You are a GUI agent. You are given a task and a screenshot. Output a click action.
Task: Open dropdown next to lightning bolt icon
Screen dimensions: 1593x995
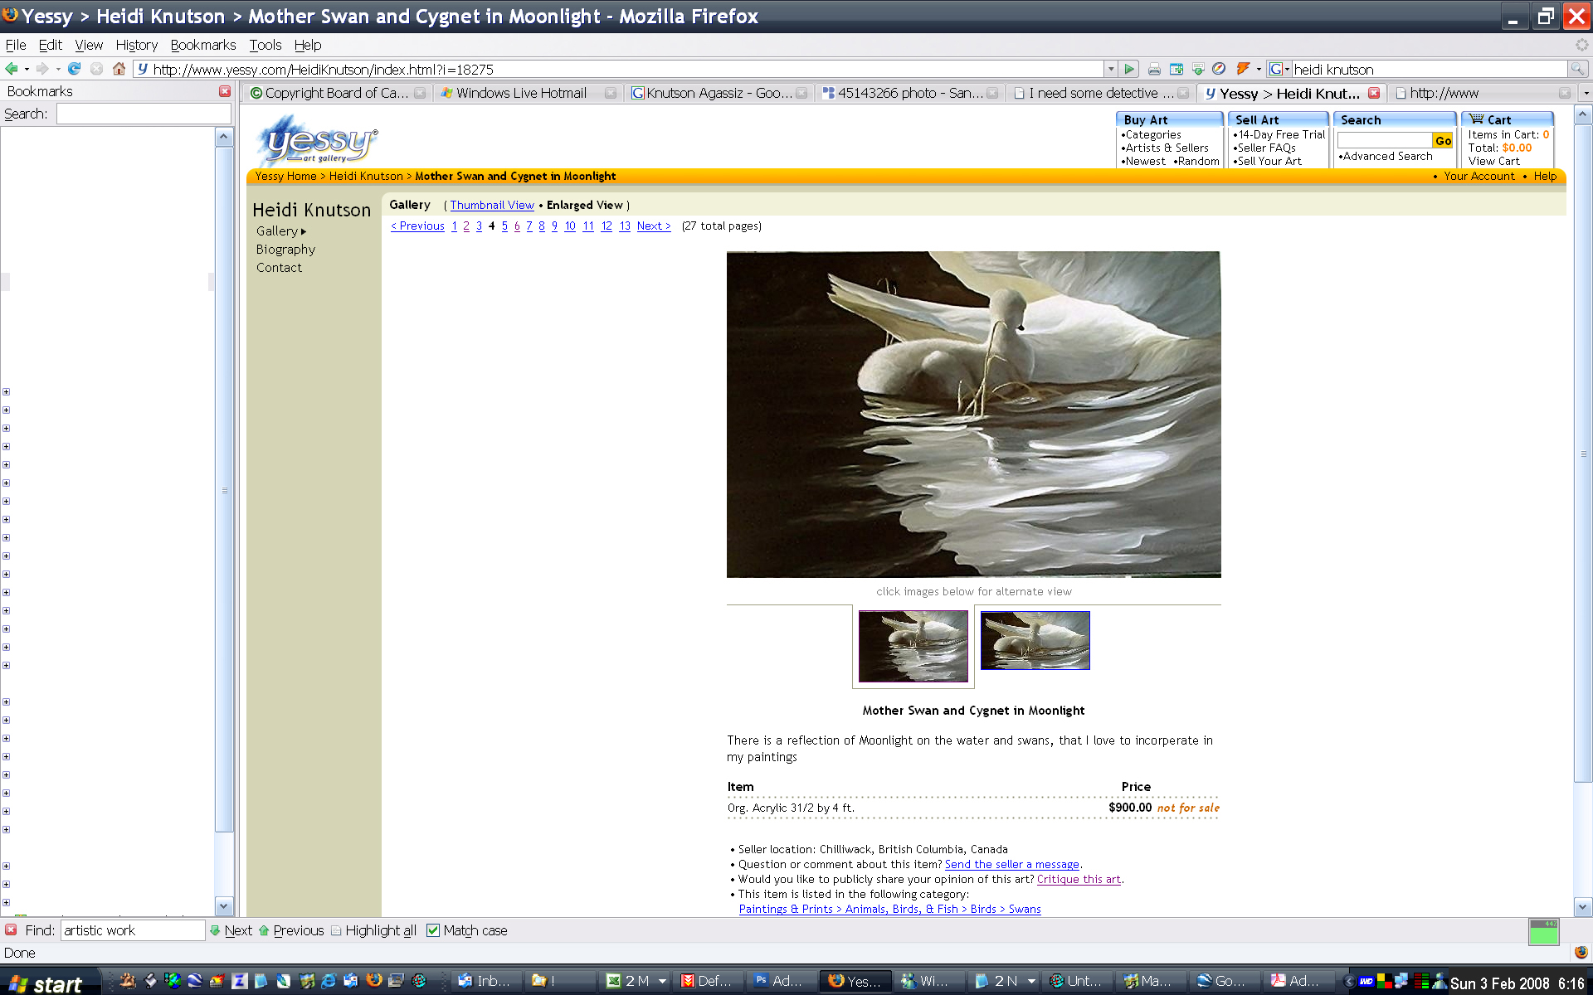click(1259, 70)
